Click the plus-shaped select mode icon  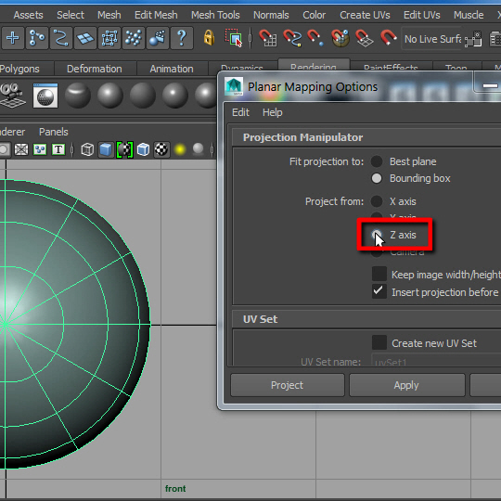13,38
